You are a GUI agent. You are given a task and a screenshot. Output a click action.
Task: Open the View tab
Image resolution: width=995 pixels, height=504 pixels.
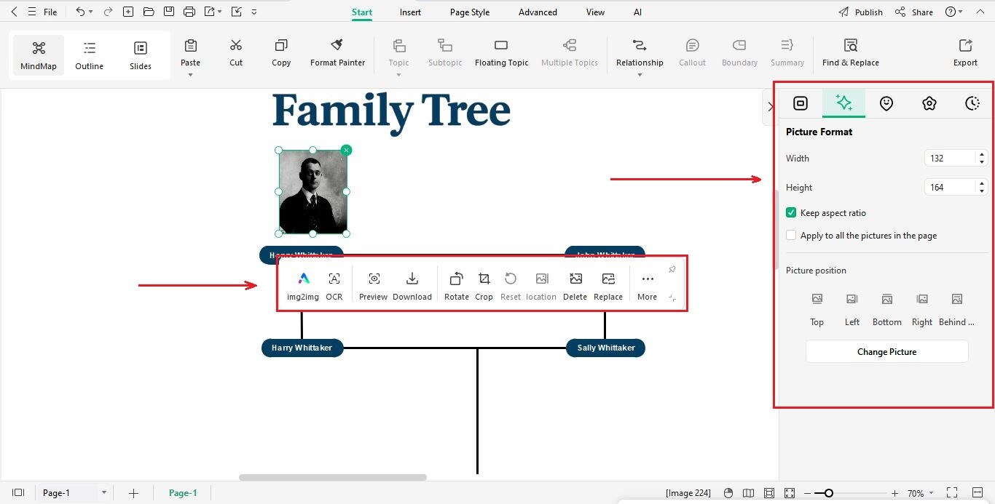(595, 12)
